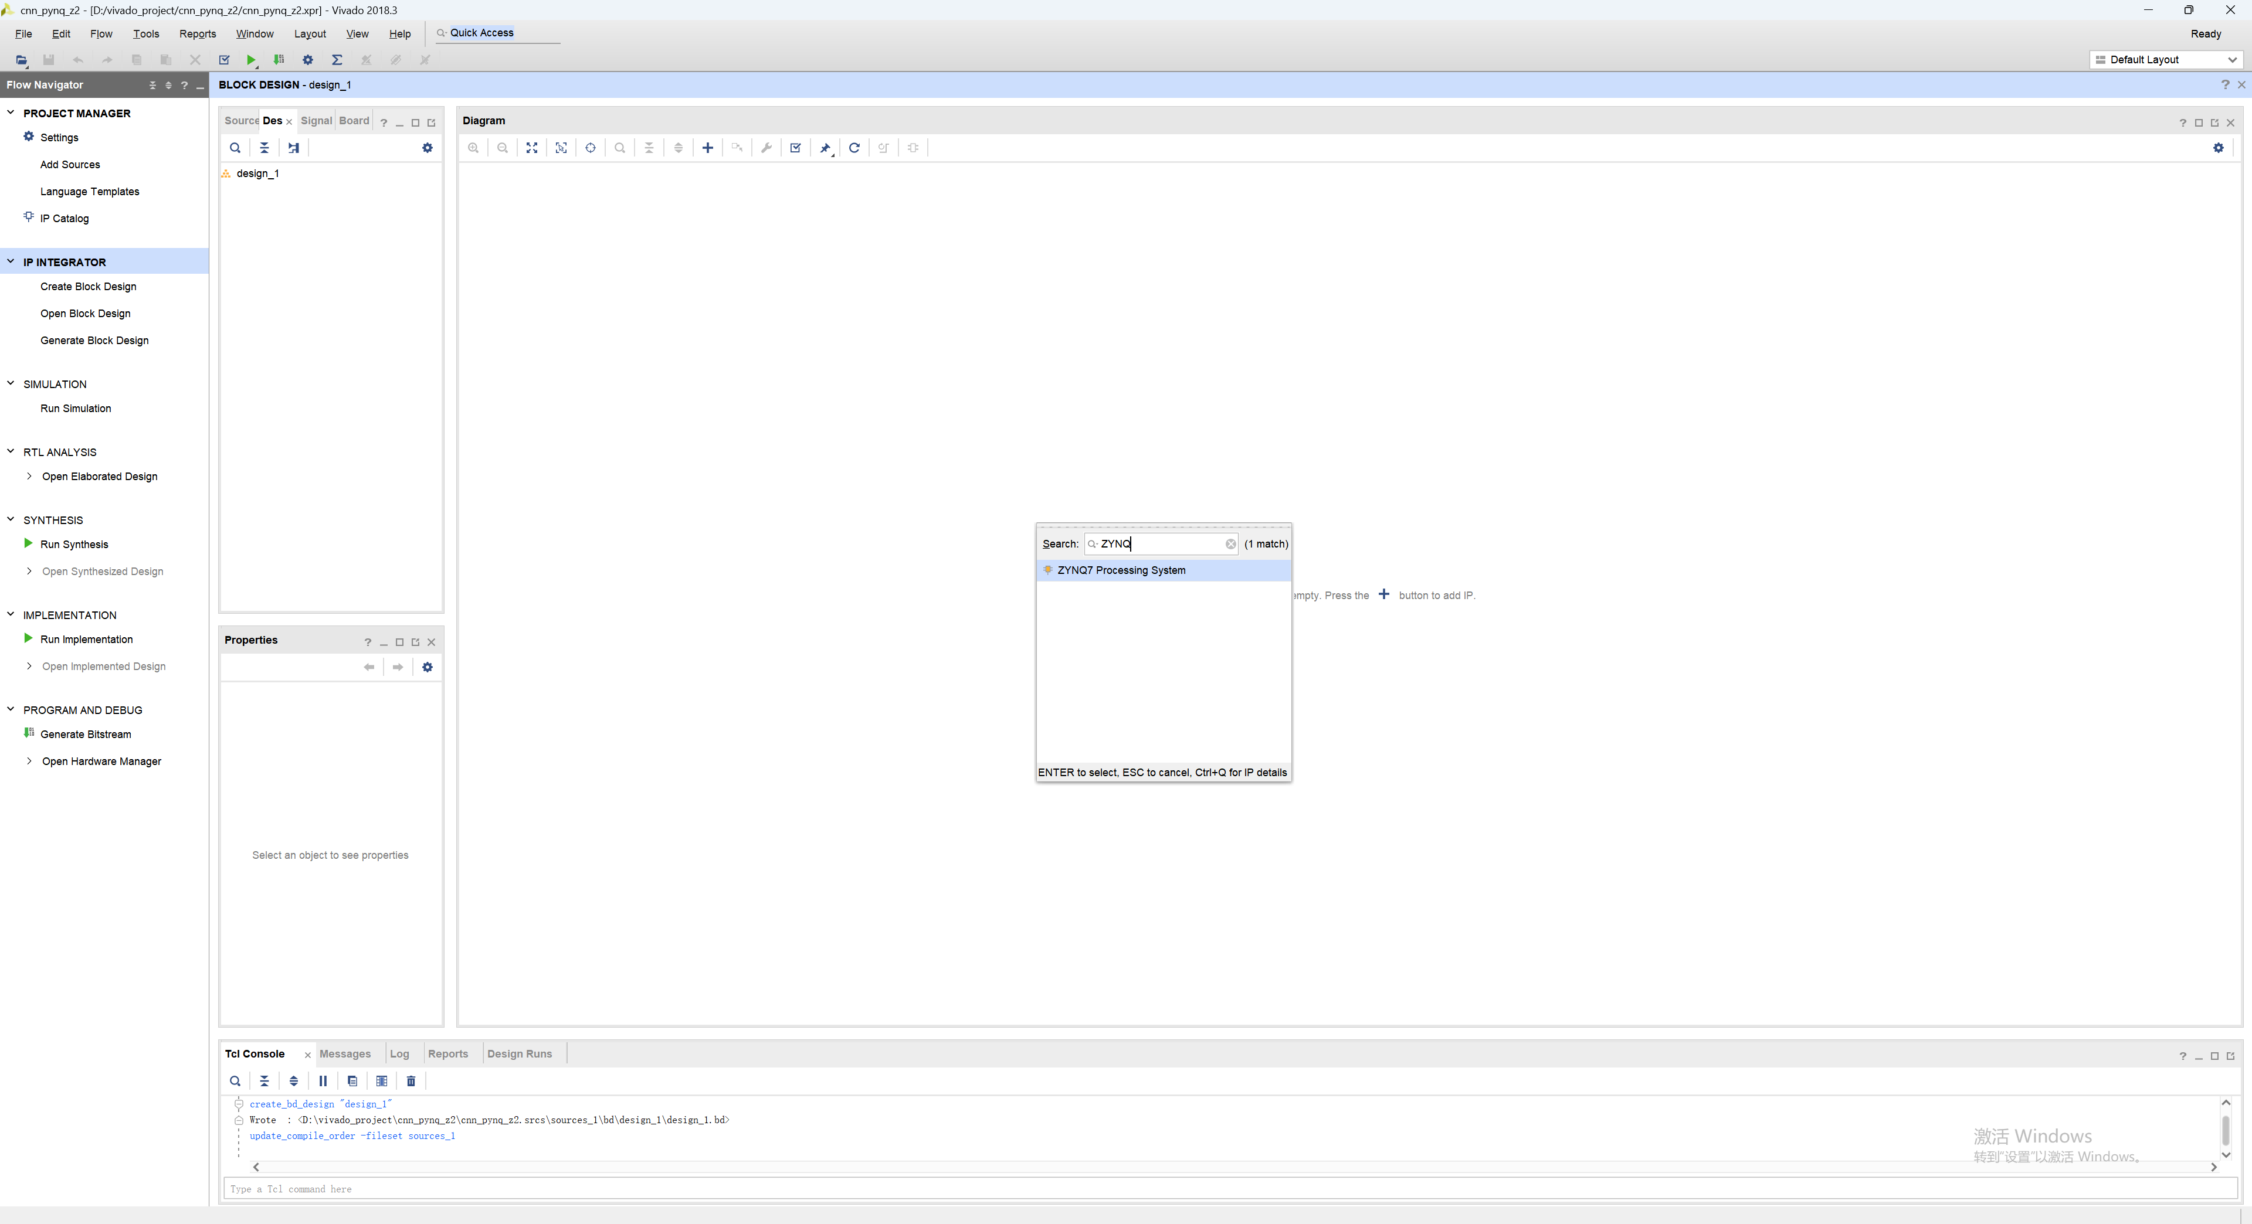
Task: Expand Open Elaborated Design
Action: (29, 476)
